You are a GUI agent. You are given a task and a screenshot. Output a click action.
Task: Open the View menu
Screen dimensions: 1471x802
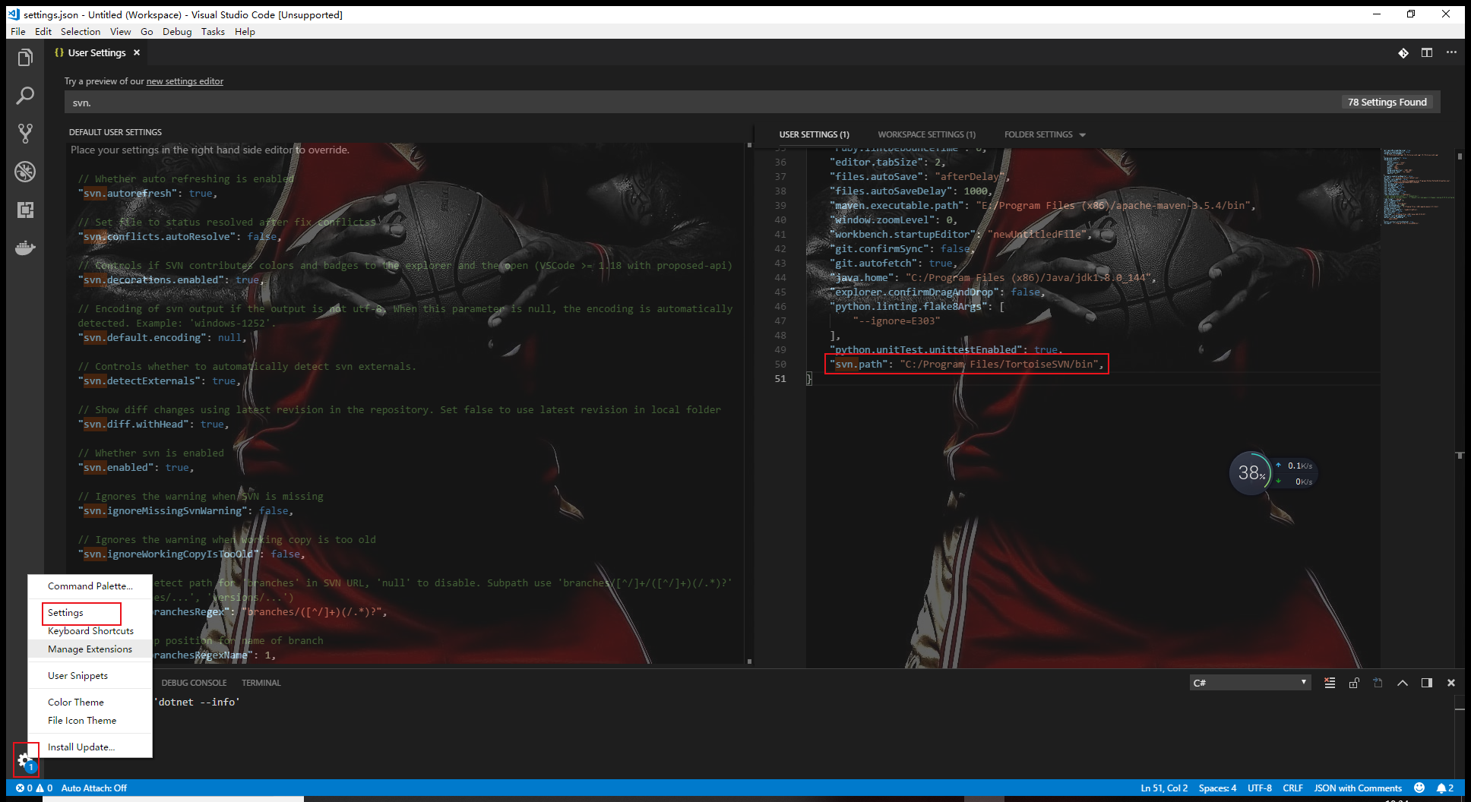click(120, 31)
